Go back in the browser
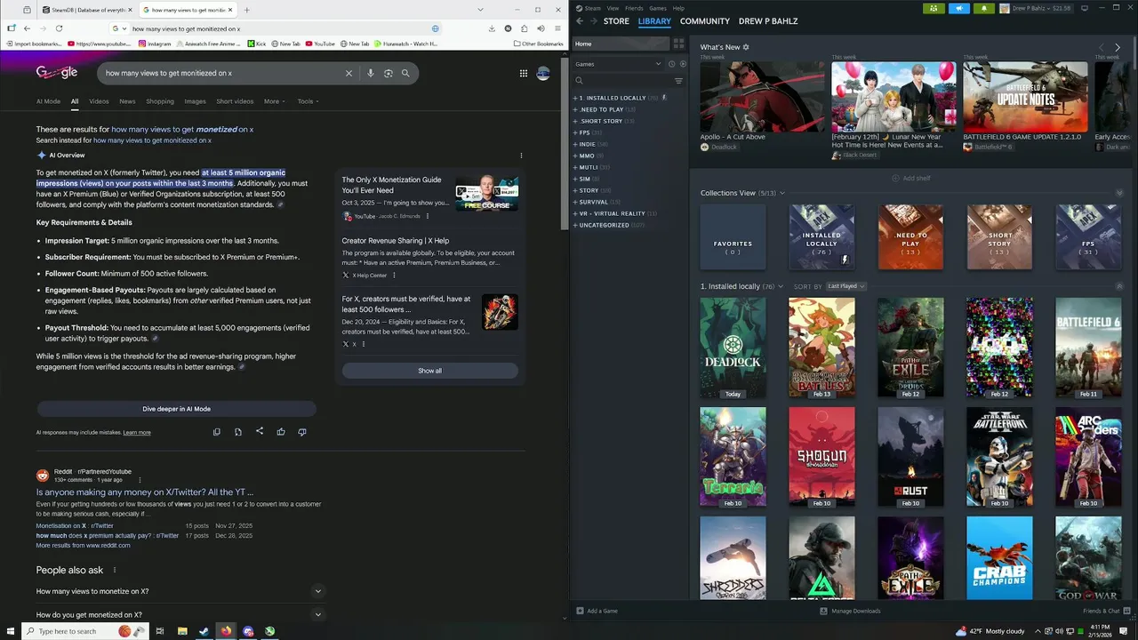Screen dimensions: 1138x640 (x=27, y=28)
